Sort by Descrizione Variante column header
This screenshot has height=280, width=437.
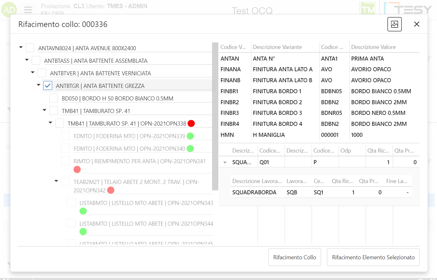coord(277,47)
